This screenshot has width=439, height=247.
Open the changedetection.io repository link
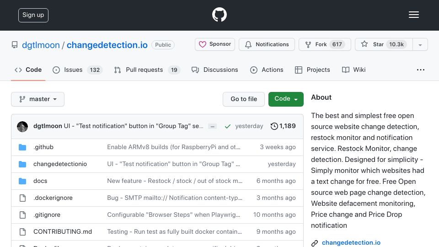coord(107,45)
